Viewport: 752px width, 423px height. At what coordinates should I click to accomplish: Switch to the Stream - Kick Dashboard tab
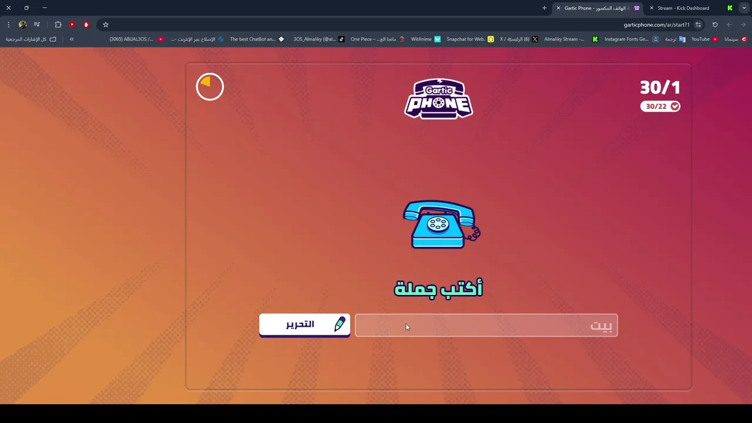point(683,8)
